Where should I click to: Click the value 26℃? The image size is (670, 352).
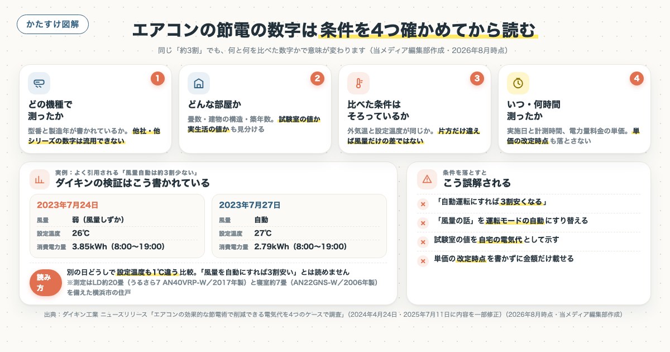[x=82, y=233]
